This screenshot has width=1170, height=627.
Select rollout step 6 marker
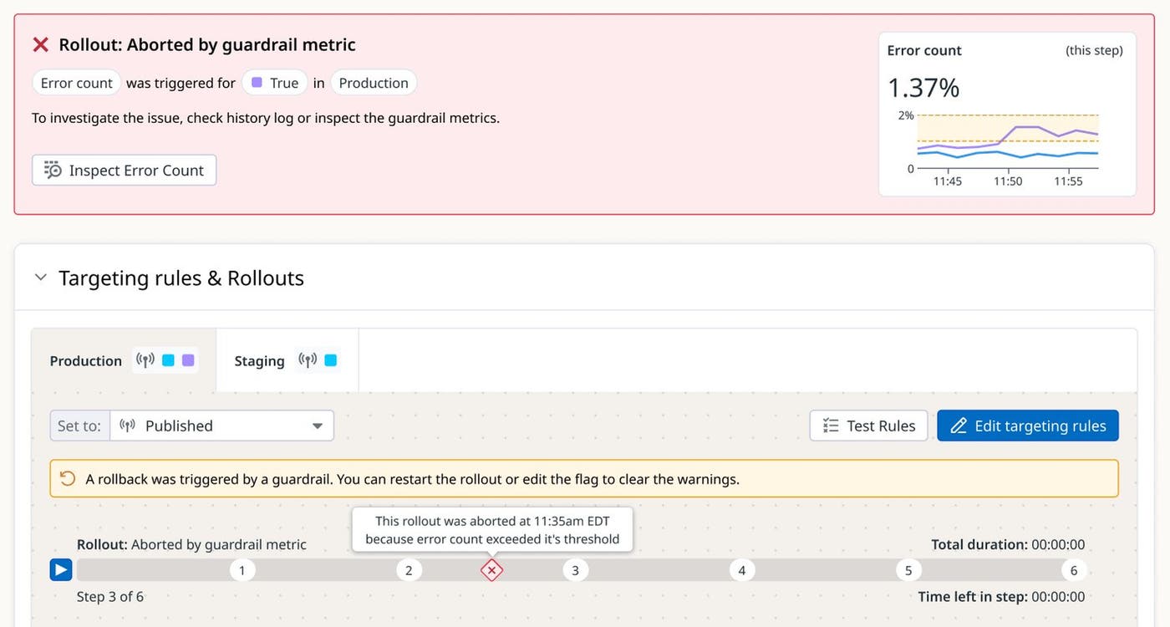(1074, 570)
